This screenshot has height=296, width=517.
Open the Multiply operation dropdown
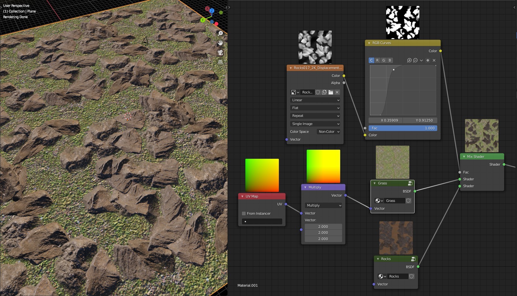click(324, 205)
